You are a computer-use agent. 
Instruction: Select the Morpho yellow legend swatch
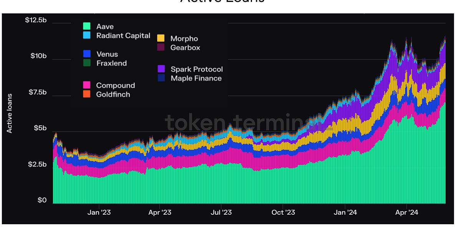click(161, 38)
